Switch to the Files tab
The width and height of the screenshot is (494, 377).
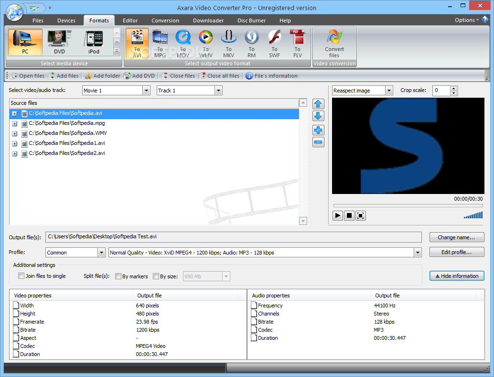point(38,20)
